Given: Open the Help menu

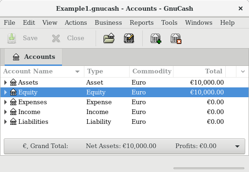Looking at the screenshot, I should [x=227, y=22].
